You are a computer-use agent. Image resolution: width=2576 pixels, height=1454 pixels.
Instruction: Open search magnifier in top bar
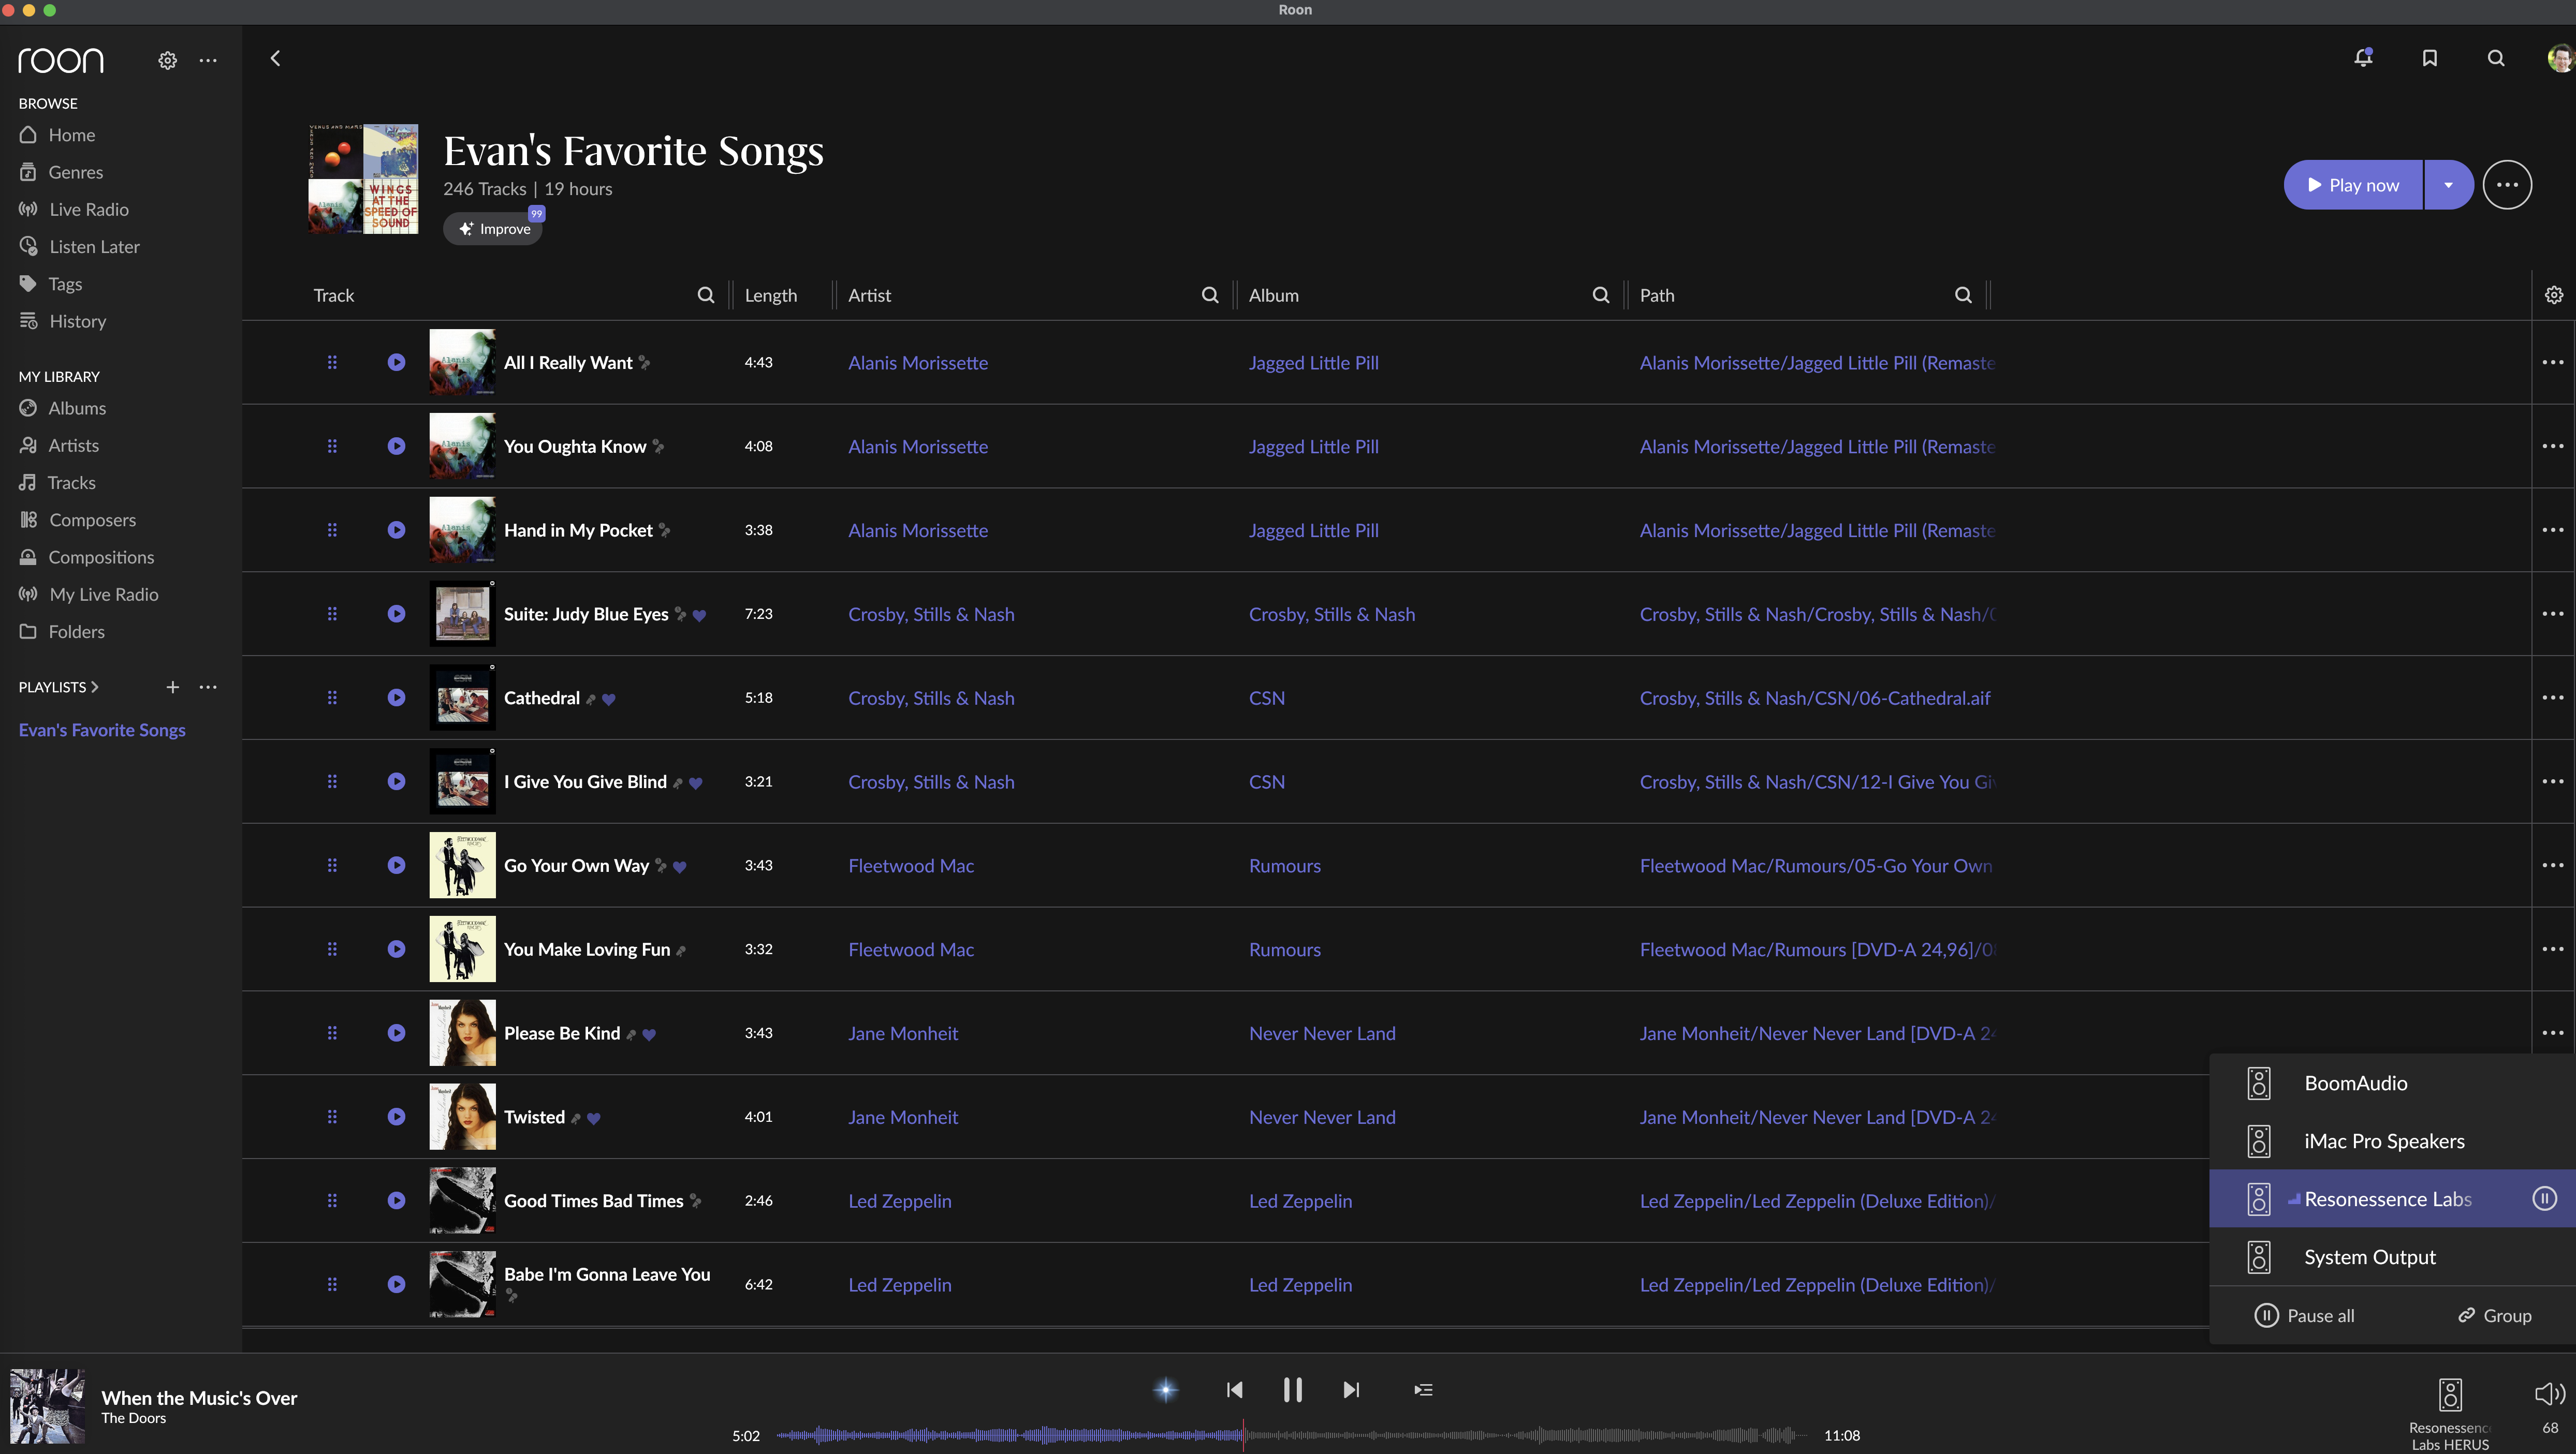tap(2496, 58)
